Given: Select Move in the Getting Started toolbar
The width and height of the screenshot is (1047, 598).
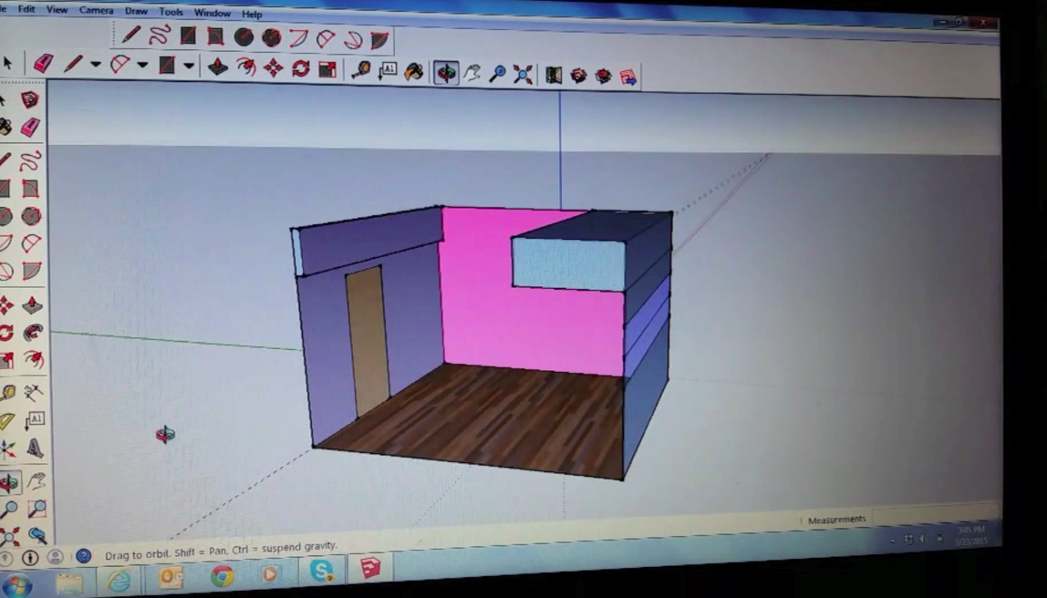Looking at the screenshot, I should tap(273, 68).
